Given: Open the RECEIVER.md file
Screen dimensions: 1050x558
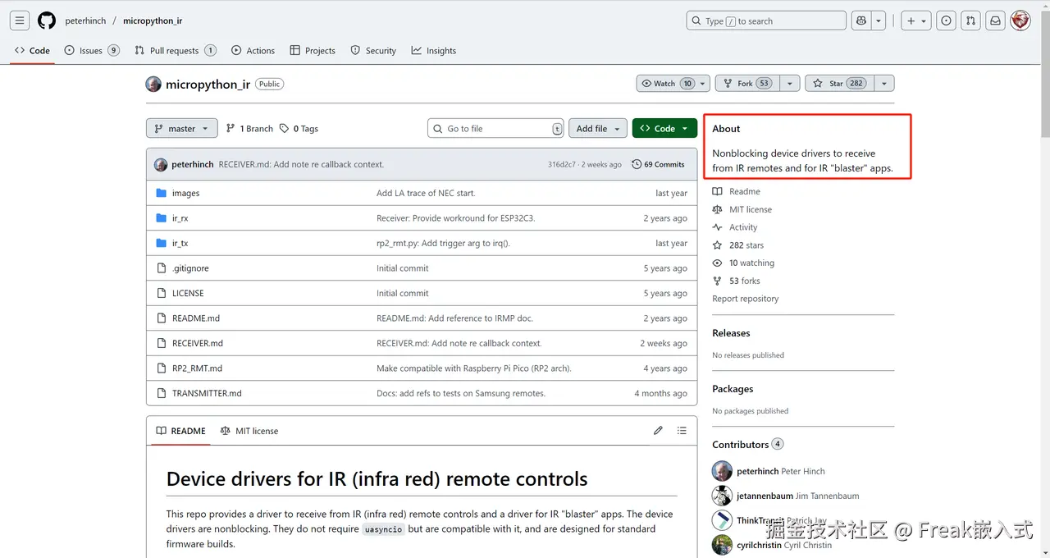Looking at the screenshot, I should (197, 343).
